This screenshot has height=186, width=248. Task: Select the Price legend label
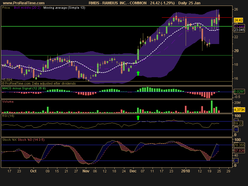[x=6, y=8]
